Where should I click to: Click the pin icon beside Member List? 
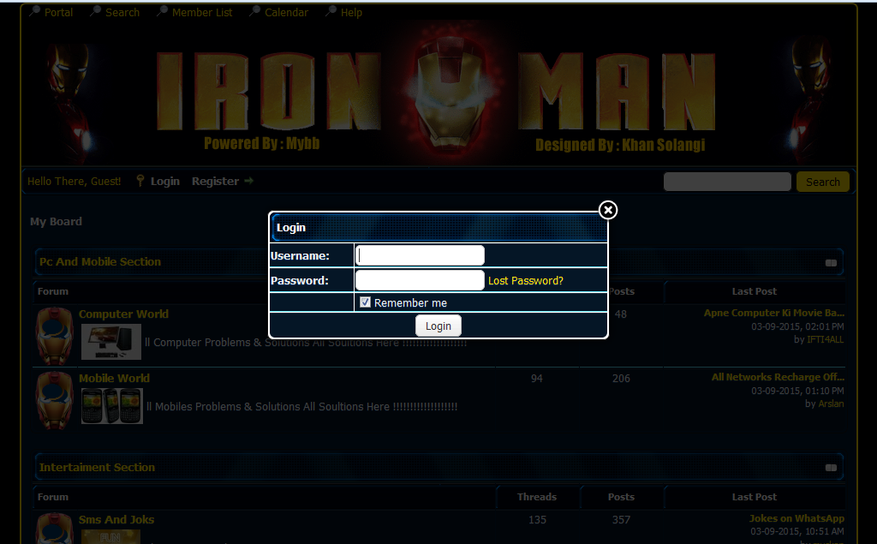(x=162, y=10)
